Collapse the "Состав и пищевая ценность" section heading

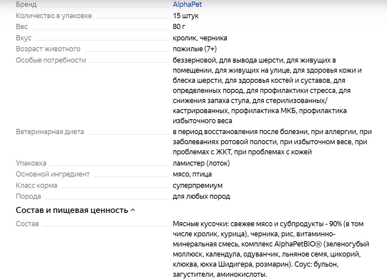(x=72, y=211)
